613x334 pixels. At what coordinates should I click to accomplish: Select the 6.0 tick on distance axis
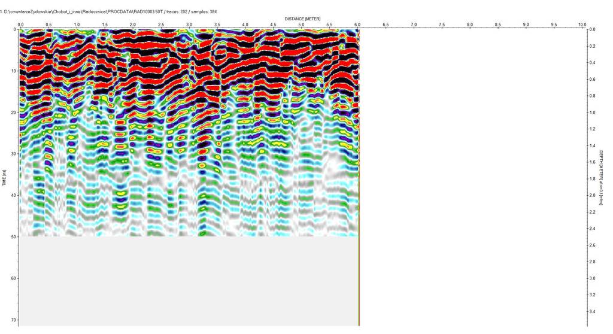pos(358,25)
